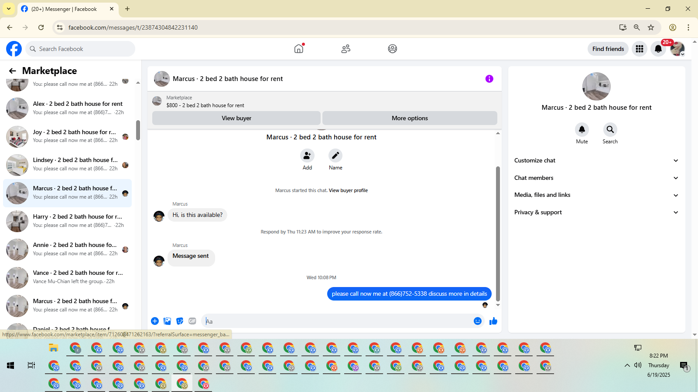This screenshot has width=698, height=392.
Task: Bookmark this page with star icon
Action: [x=651, y=27]
